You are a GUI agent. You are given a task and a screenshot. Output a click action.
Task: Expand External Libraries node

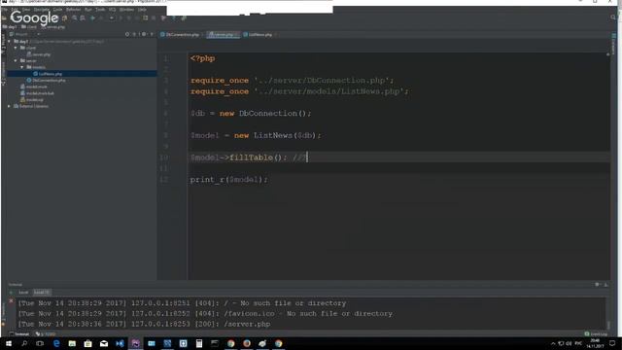click(10, 106)
